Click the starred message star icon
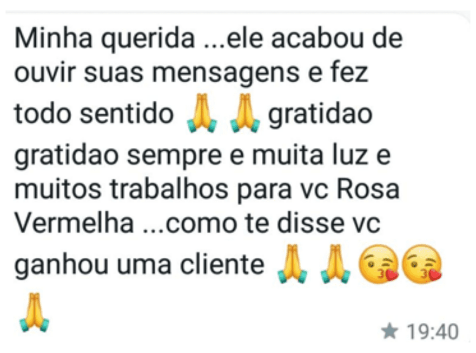The image size is (476, 353). click(390, 331)
